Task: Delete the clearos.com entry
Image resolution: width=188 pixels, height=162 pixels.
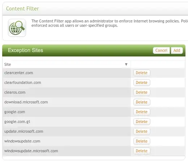Action: point(142,92)
